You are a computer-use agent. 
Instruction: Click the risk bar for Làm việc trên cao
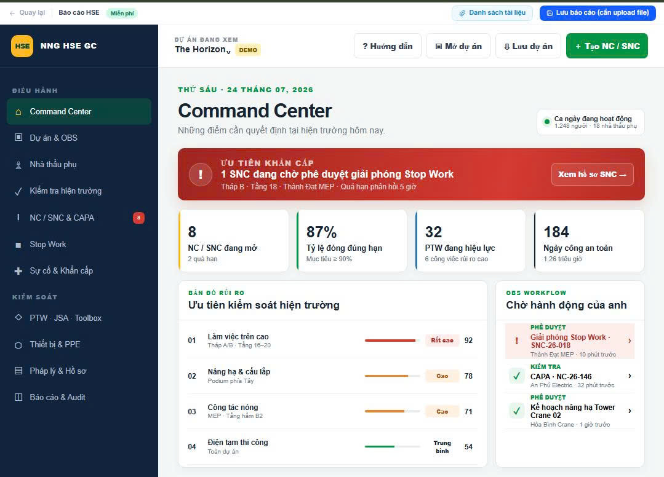tap(392, 341)
